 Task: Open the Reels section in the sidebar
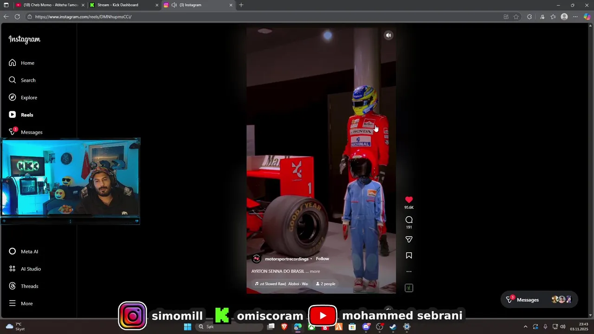21,115
